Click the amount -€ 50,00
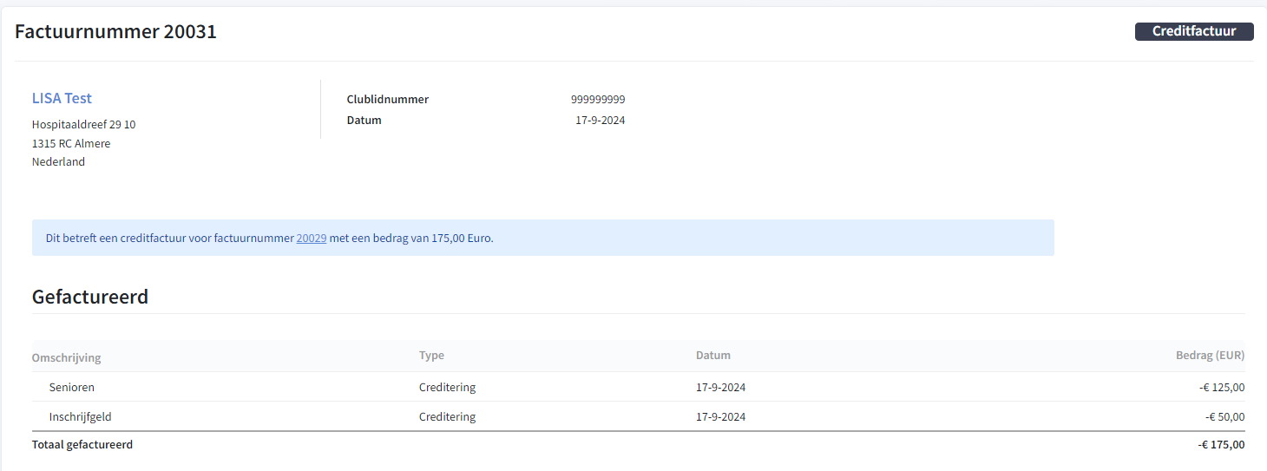Image resolution: width=1267 pixels, height=471 pixels. click(x=1225, y=416)
